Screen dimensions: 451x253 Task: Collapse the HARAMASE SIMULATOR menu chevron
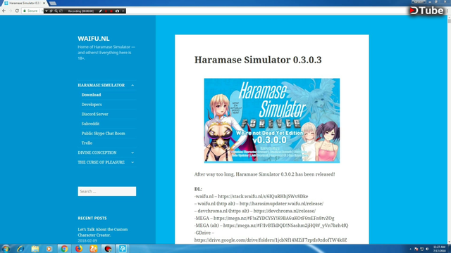pyautogui.click(x=132, y=85)
